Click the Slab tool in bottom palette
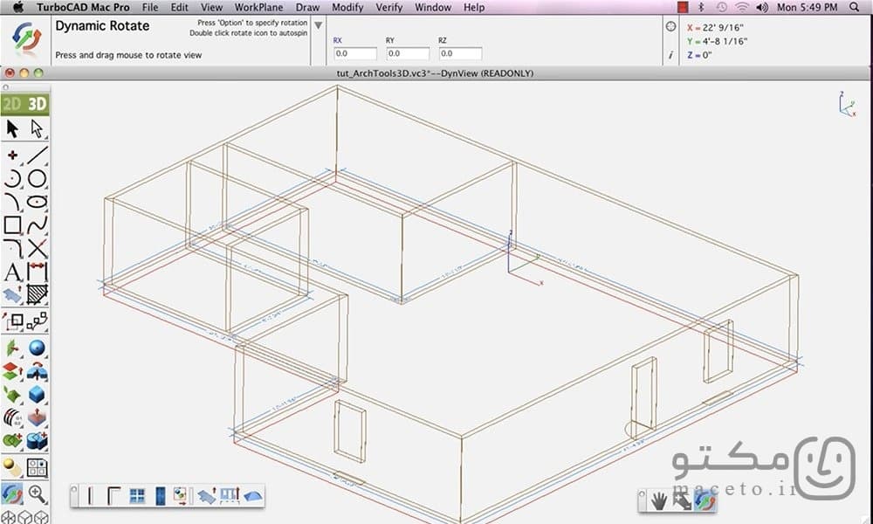 (207, 495)
